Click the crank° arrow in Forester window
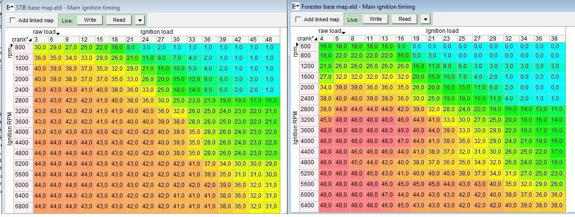The width and height of the screenshot is (575, 217). [x=316, y=39]
